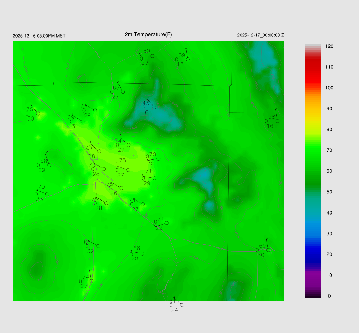Select the station plot reading 66 and 28
Viewport: 359px width, 333px height.
(142, 253)
